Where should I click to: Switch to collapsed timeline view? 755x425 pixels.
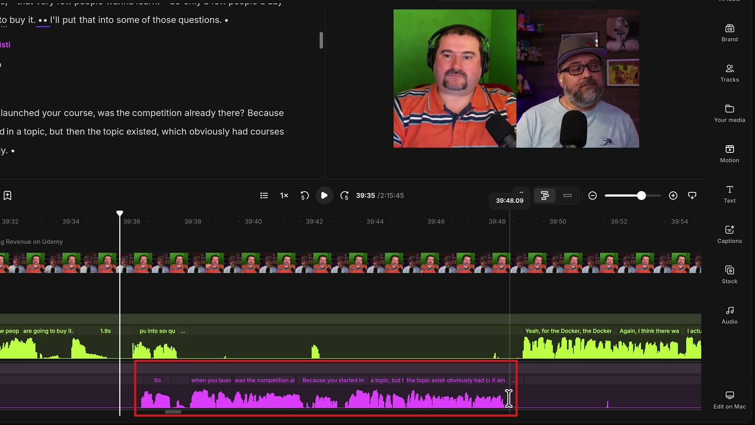tap(567, 196)
